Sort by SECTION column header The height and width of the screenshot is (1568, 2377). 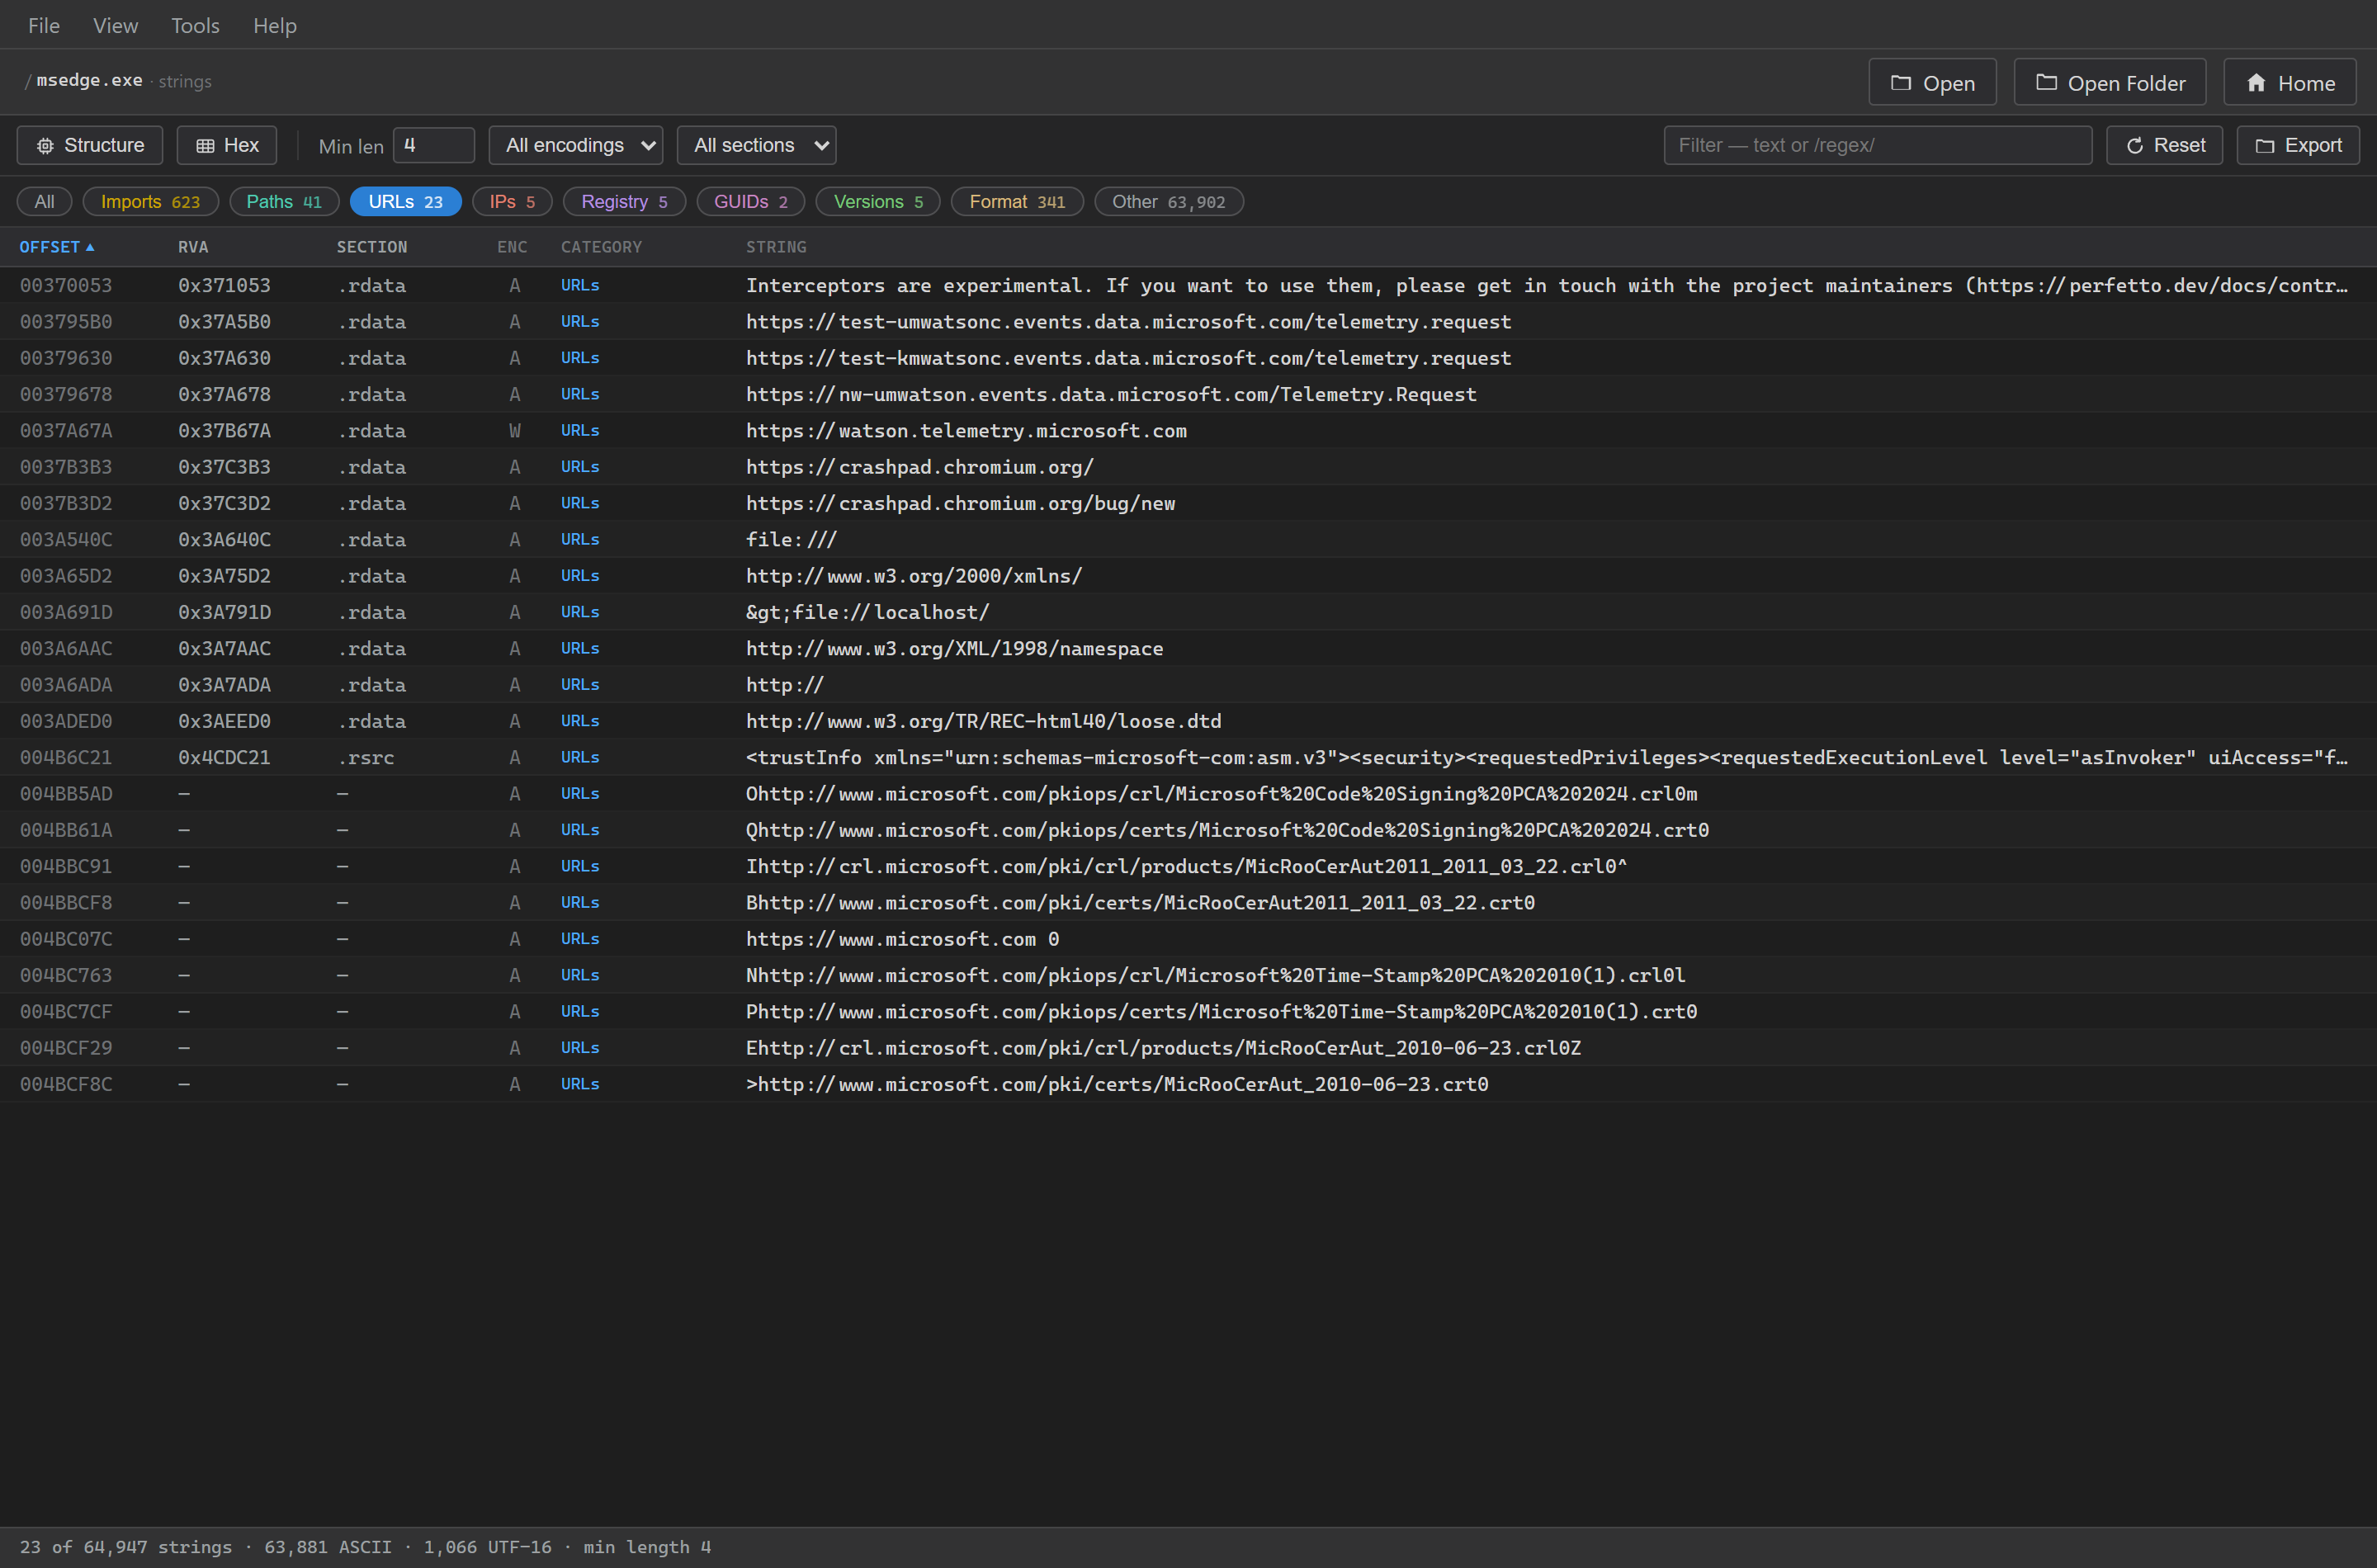(372, 247)
